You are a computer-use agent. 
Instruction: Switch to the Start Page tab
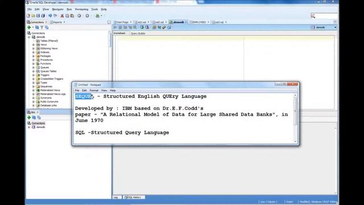coord(122,22)
